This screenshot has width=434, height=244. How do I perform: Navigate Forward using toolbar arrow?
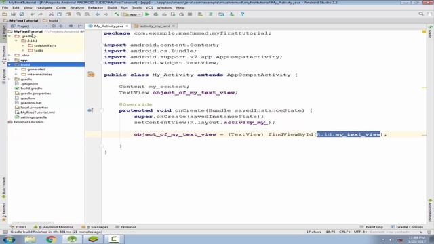pyautogui.click(x=106, y=14)
